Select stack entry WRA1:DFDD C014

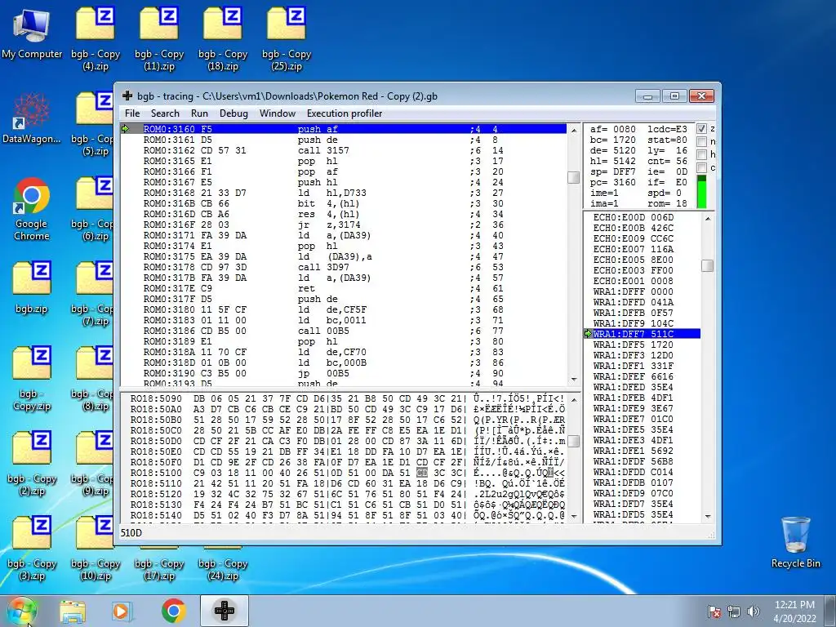point(642,472)
